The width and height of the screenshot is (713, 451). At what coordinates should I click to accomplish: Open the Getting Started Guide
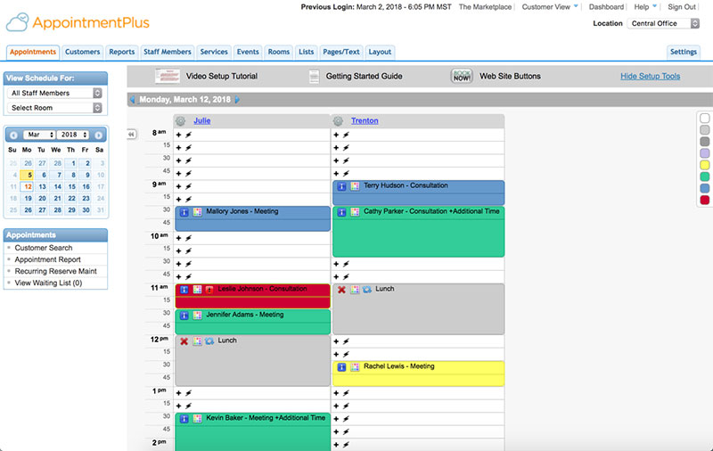coord(364,77)
